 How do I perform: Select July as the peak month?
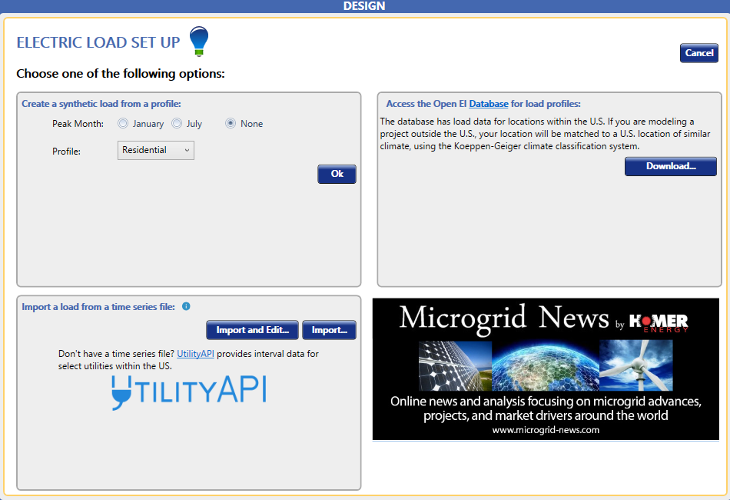pyautogui.click(x=177, y=123)
